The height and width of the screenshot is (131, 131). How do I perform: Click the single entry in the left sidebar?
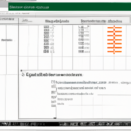tap(7, 40)
